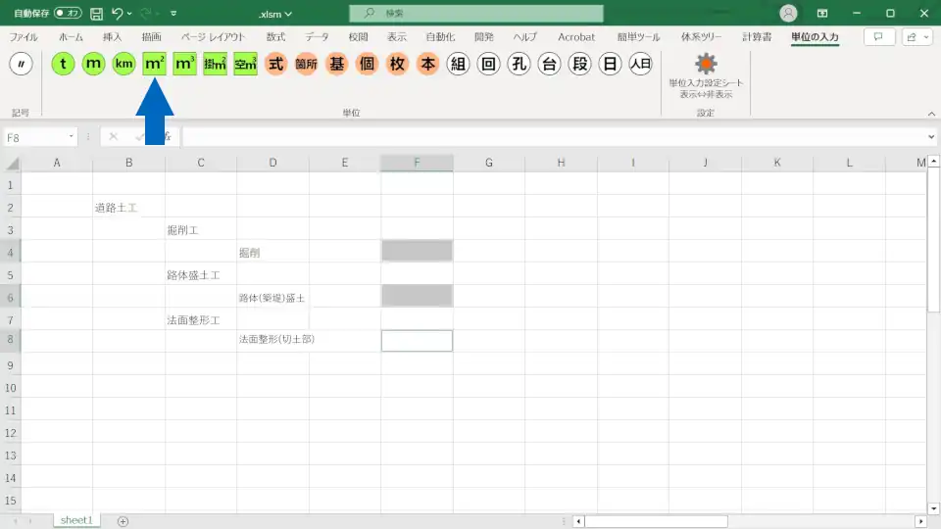The height and width of the screenshot is (529, 941).
Task: Expand the formula bar
Action: click(930, 137)
